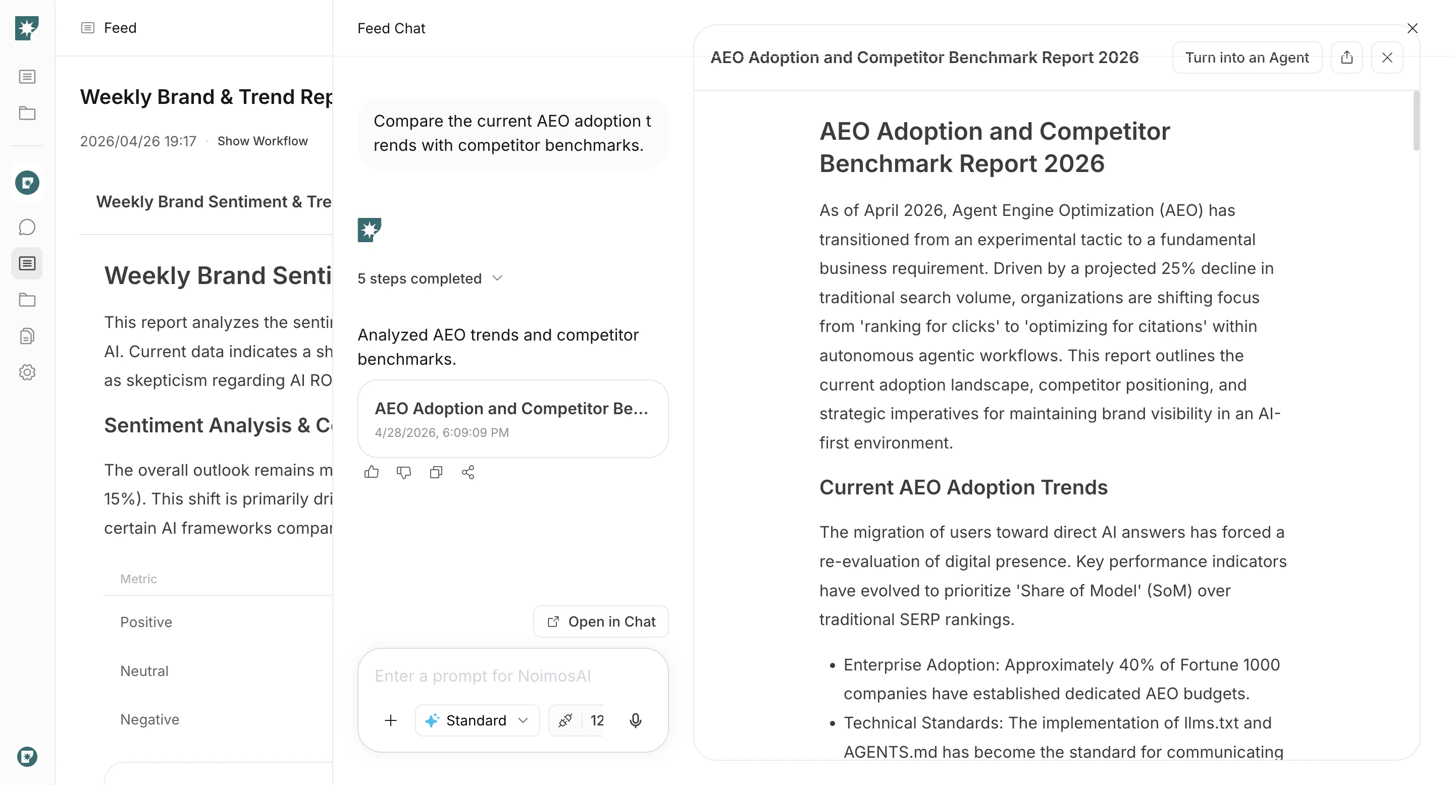Image resolution: width=1453 pixels, height=785 pixels.
Task: Select the Negative row in the metric table
Action: click(218, 719)
